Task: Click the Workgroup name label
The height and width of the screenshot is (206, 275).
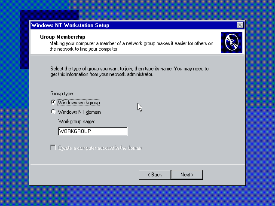Action: (x=76, y=121)
